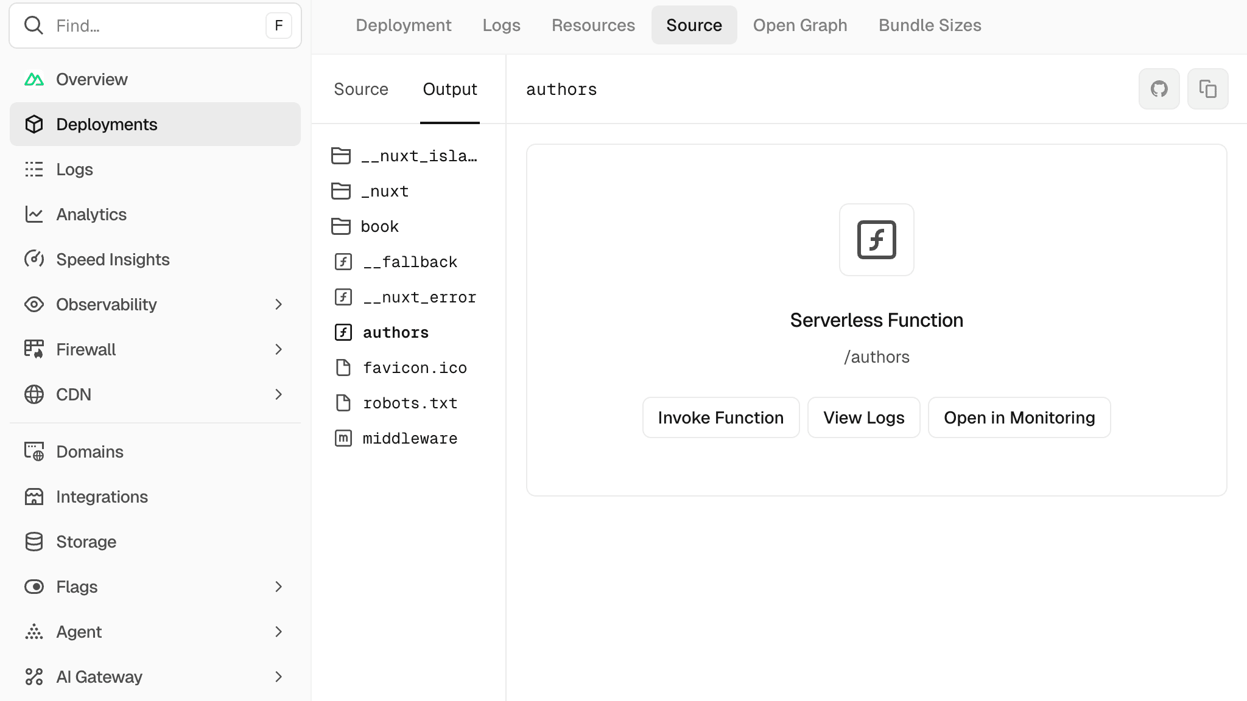Switch to the Source sub-tab
The image size is (1247, 701).
(360, 89)
